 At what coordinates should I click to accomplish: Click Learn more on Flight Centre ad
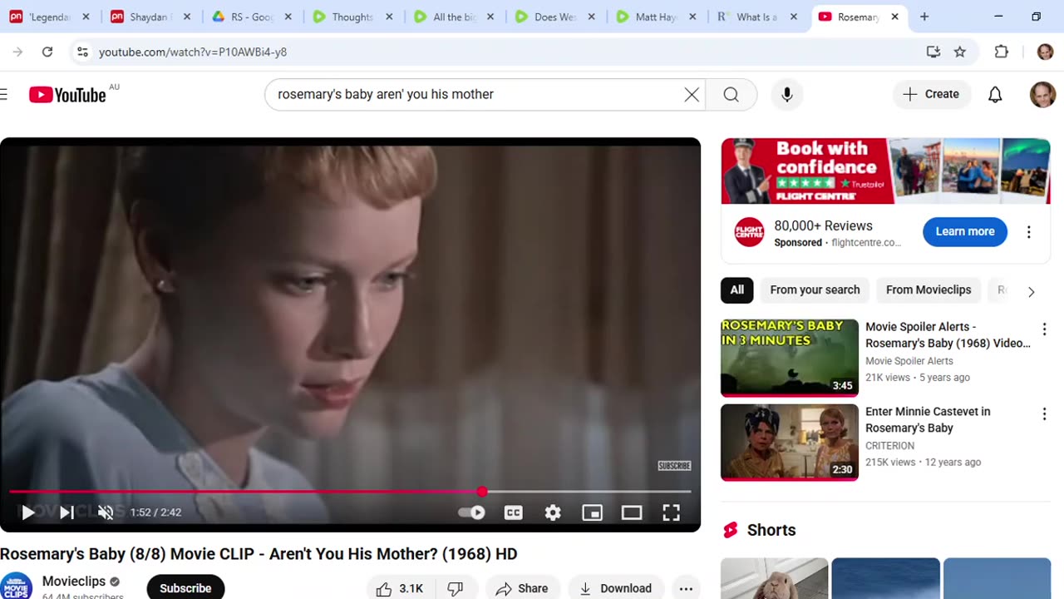pos(965,231)
